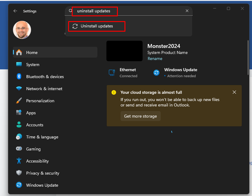Click the Rename link
This screenshot has height=196, width=252.
(155, 58)
